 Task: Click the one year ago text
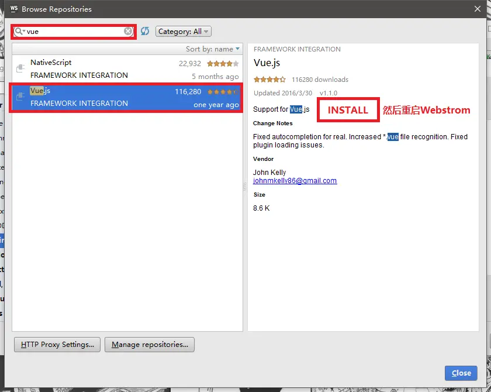tap(216, 105)
